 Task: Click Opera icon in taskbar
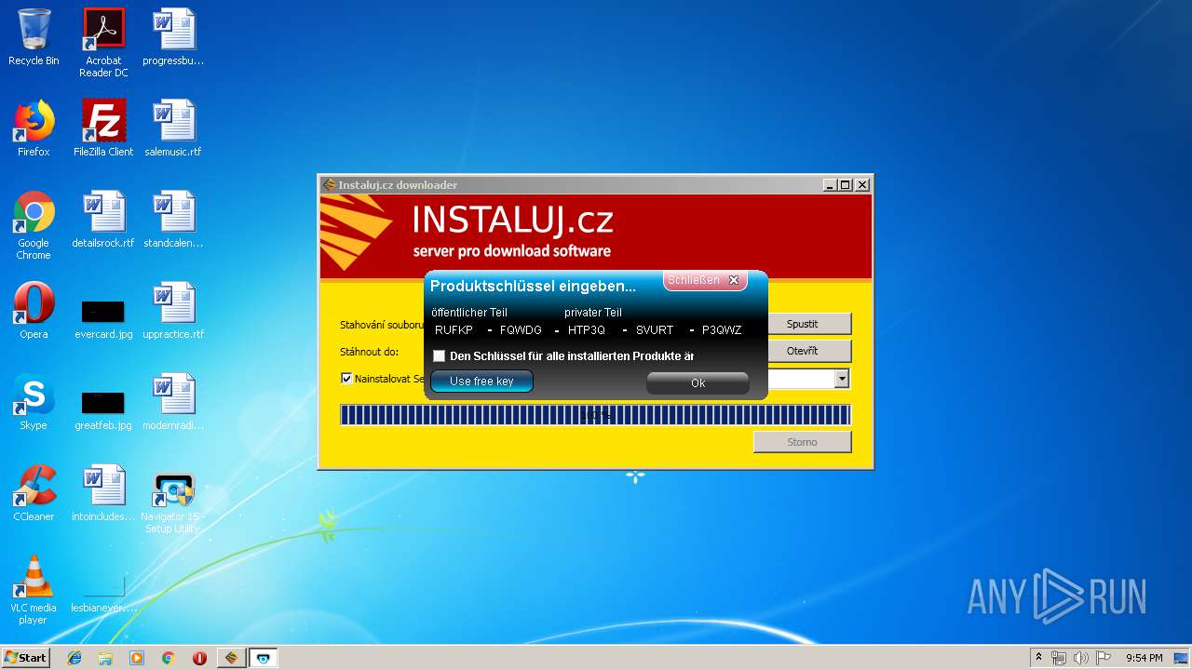(199, 658)
